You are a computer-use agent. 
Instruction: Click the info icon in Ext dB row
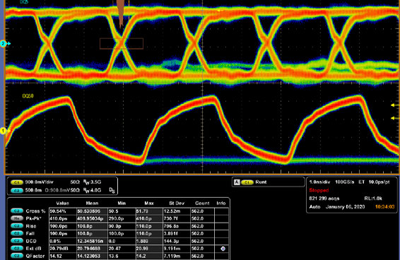click(x=223, y=249)
